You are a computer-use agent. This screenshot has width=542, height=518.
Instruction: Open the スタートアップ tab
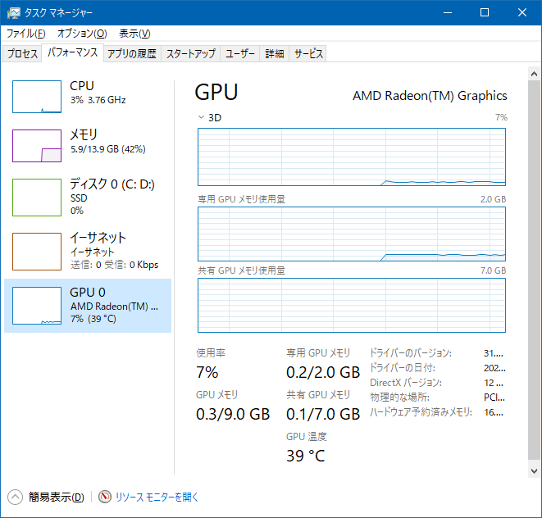191,53
